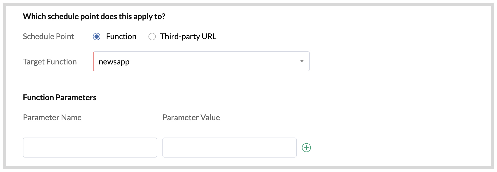Image resolution: width=497 pixels, height=172 pixels.
Task: Click the blank space right of the plus icon
Action: pos(395,148)
